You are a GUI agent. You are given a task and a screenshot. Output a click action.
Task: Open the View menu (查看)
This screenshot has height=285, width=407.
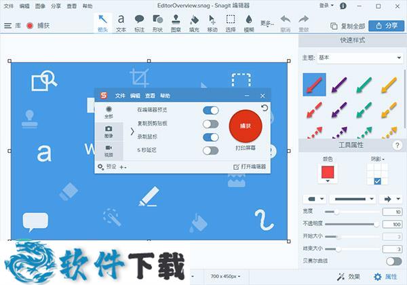[72, 5]
